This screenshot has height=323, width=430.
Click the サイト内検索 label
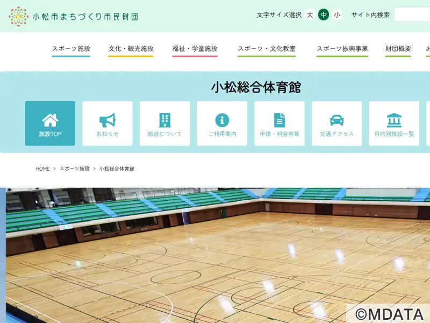(370, 15)
